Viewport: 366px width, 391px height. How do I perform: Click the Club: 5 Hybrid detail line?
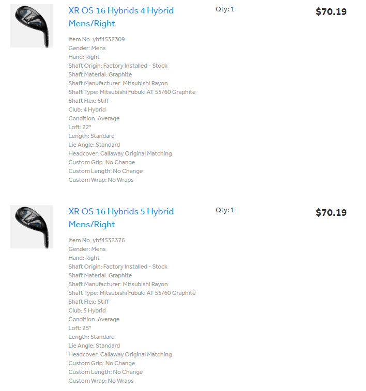tap(87, 310)
